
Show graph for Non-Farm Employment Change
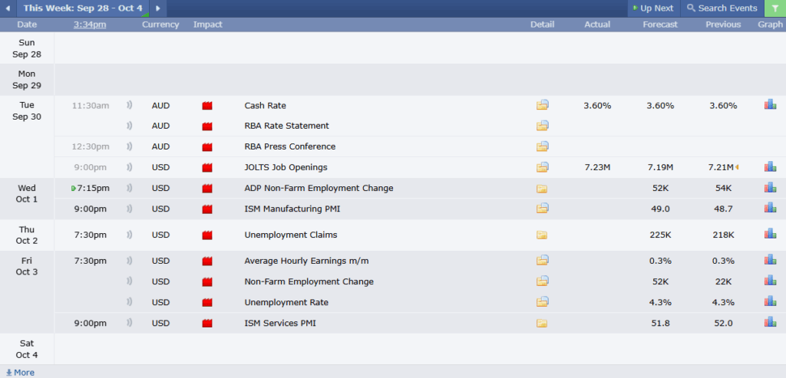pos(770,281)
